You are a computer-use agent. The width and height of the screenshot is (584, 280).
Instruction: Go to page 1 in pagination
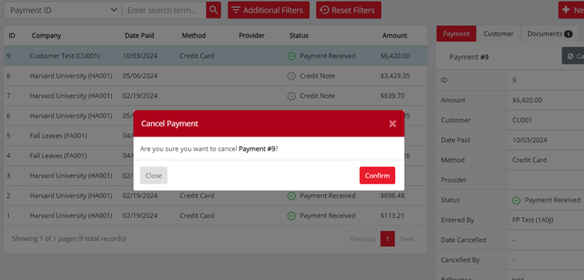coord(387,239)
